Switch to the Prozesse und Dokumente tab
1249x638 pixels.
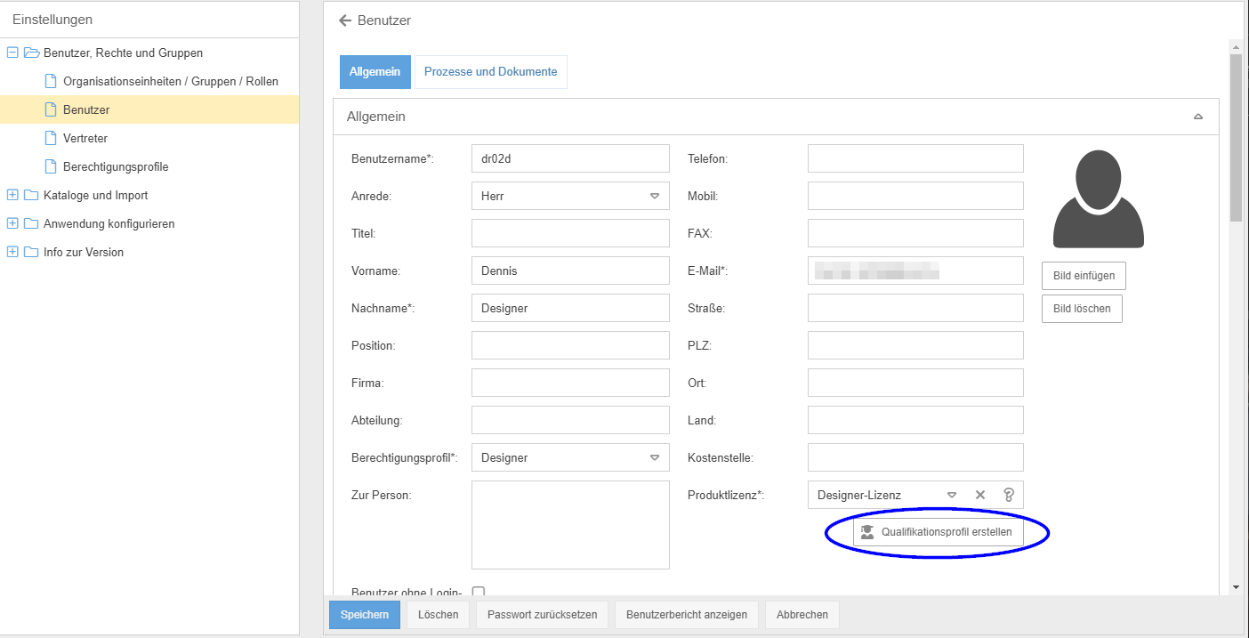(x=490, y=72)
